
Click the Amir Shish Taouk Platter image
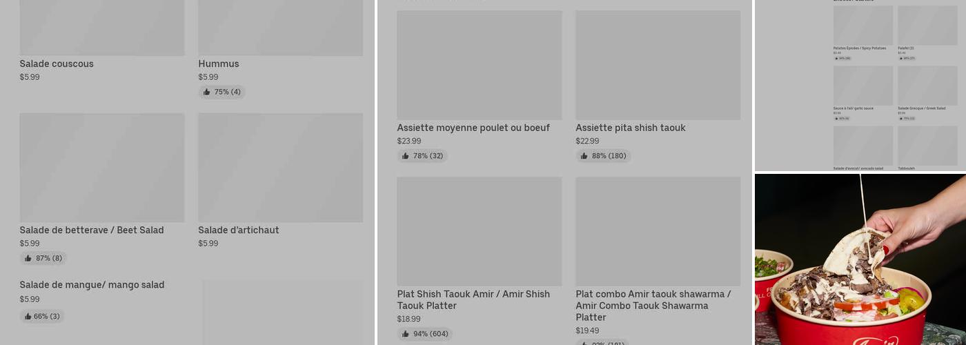(479, 231)
